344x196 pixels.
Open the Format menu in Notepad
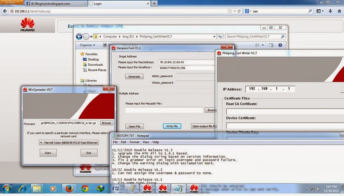[x=134, y=142]
